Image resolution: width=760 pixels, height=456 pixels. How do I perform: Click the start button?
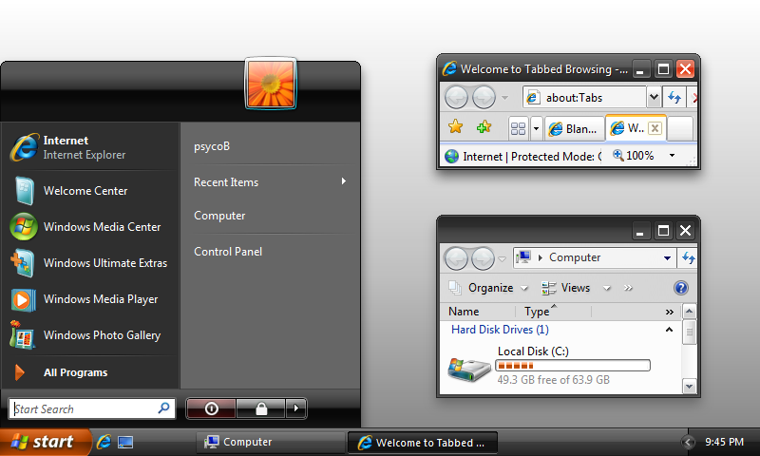45,442
